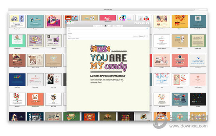
Task: Click the 'LOREM IPSUM DOLOR ERAT' heading text
Action: [x=108, y=76]
